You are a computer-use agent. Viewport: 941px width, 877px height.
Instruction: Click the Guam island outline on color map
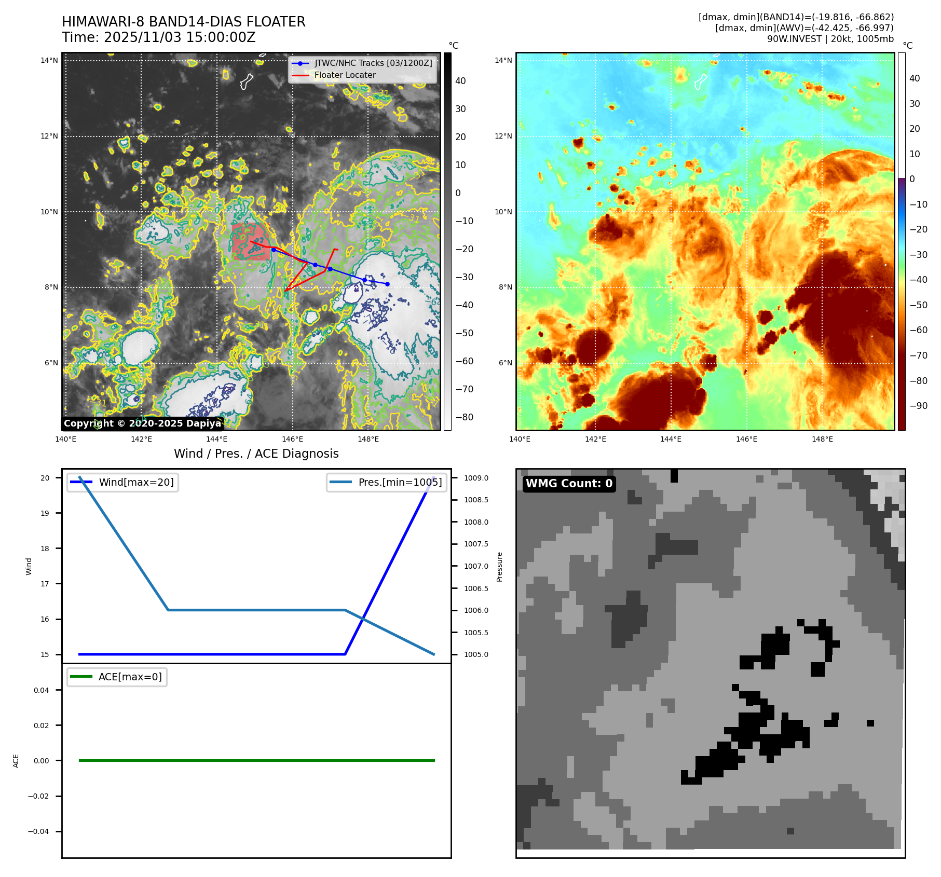tap(701, 81)
